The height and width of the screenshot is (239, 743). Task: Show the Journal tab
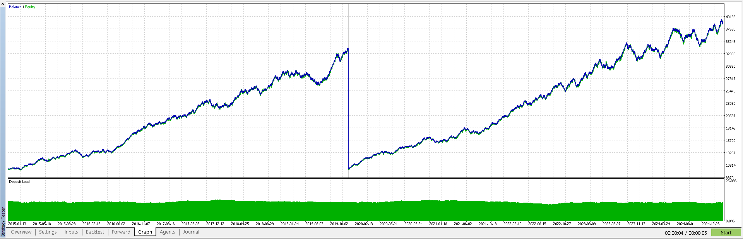click(x=191, y=232)
